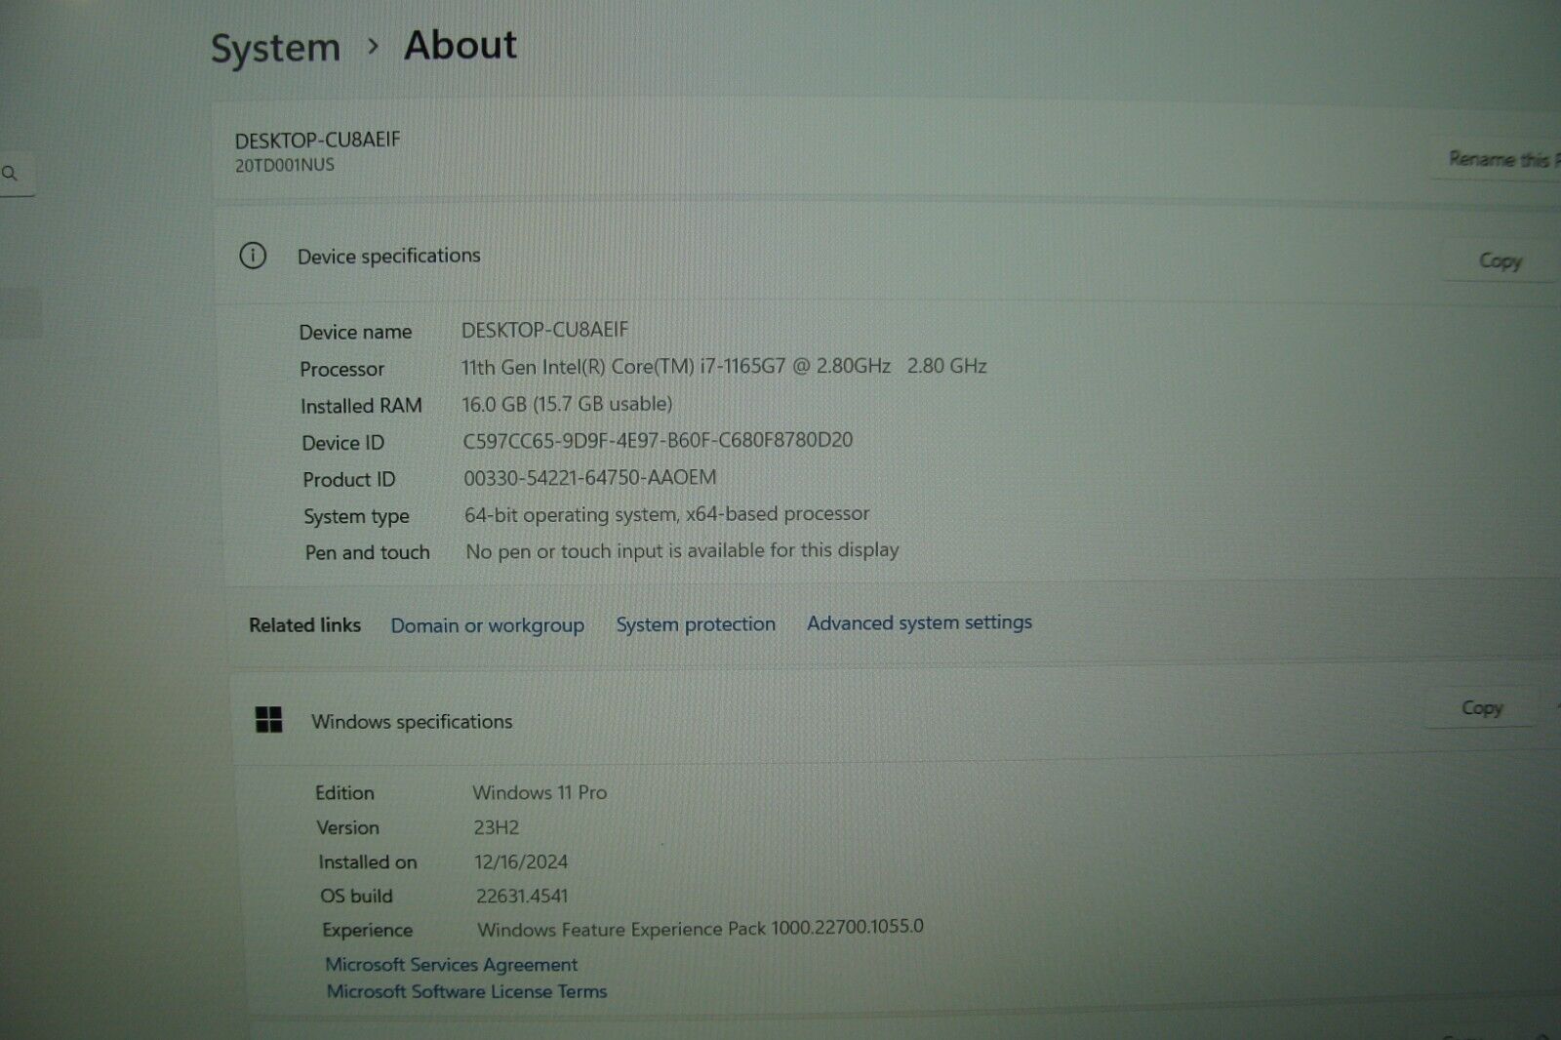The width and height of the screenshot is (1561, 1040).
Task: Open Microsoft Services Agreement link
Action: [452, 964]
